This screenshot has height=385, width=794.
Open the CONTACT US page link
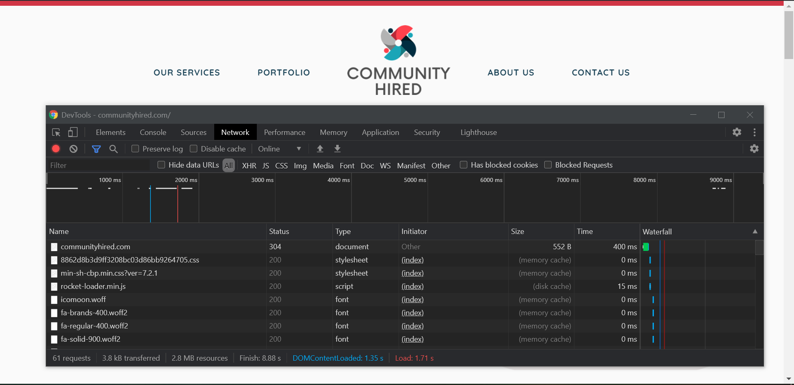[600, 73]
